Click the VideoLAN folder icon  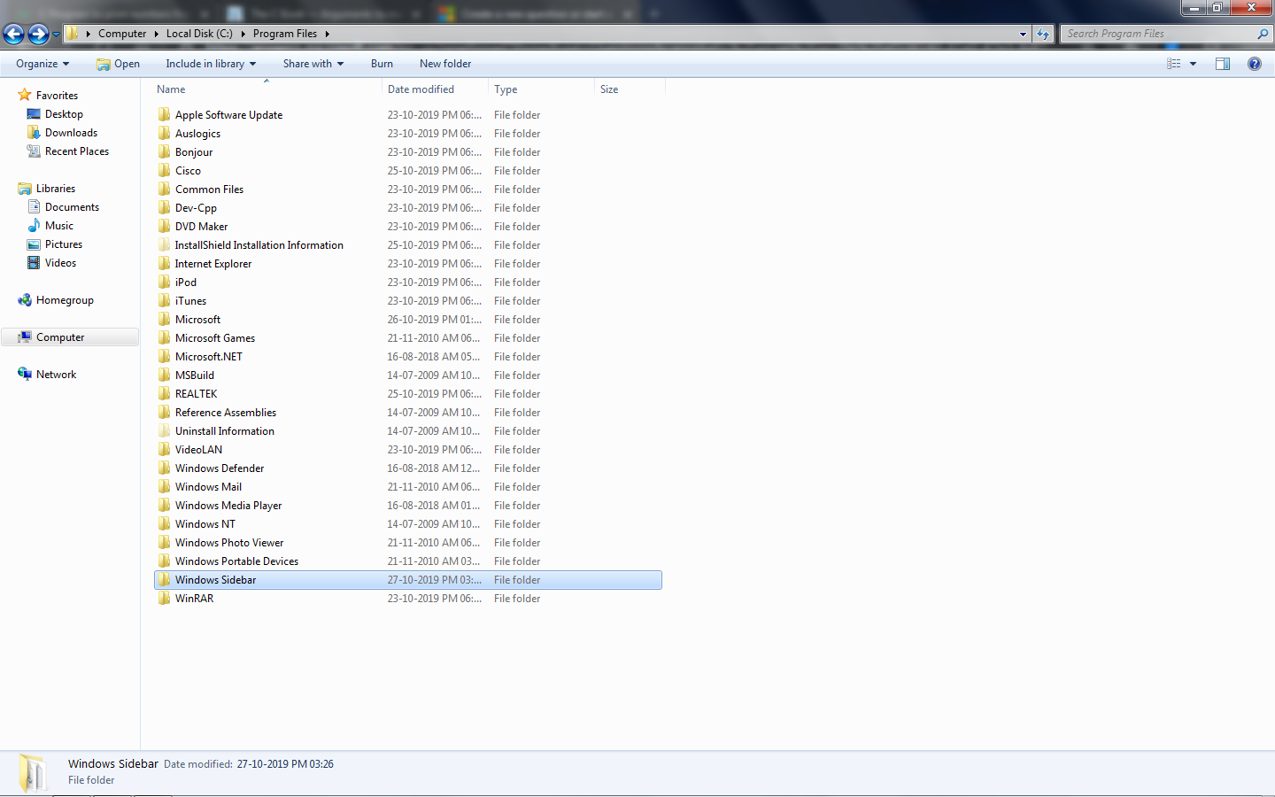point(165,450)
